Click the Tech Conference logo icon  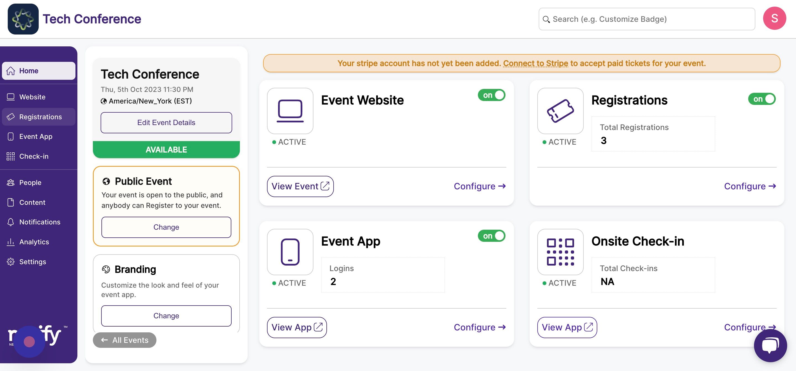tap(23, 19)
